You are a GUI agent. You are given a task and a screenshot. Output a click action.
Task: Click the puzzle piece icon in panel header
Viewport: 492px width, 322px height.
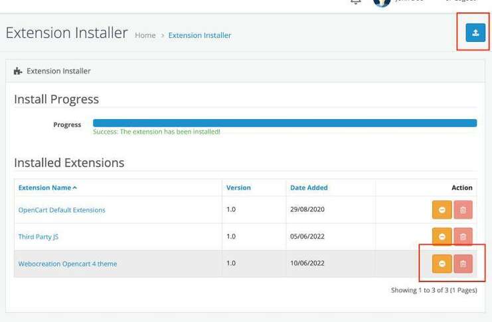(x=18, y=71)
